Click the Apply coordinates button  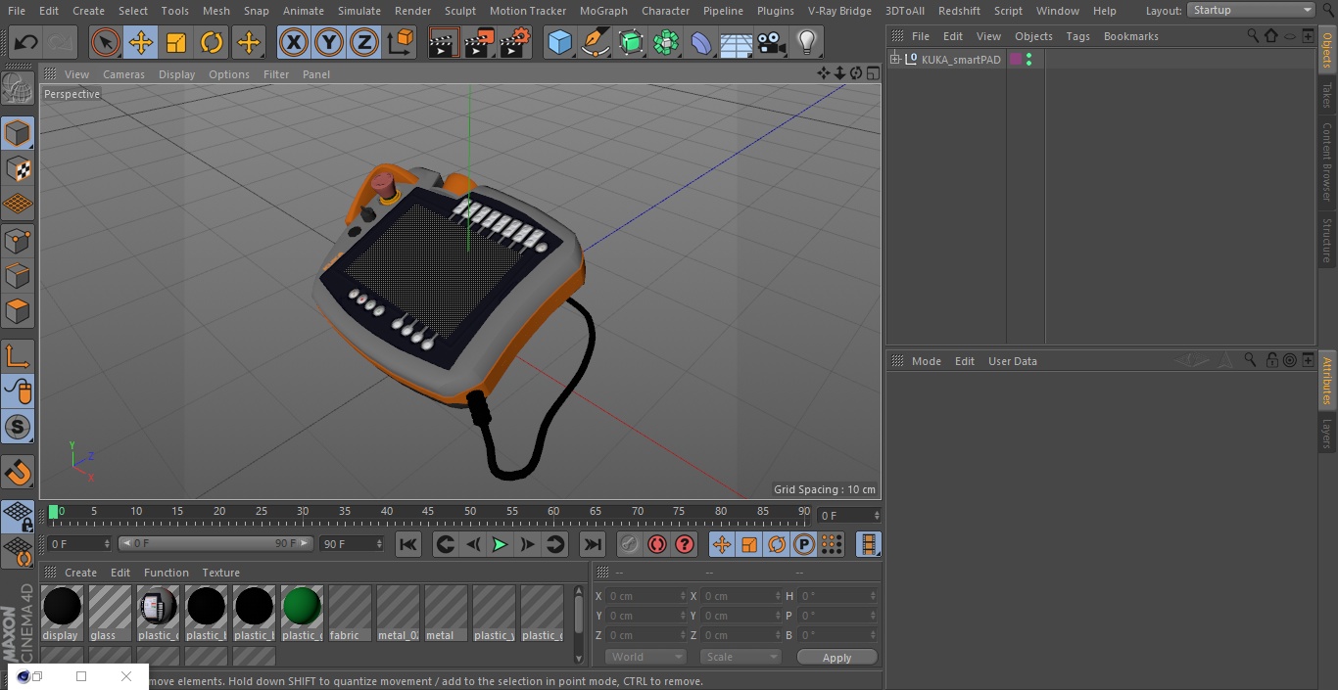tap(836, 658)
